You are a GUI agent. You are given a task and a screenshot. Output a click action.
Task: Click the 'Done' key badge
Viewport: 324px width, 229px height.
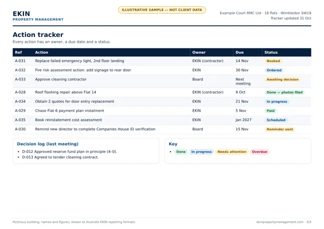(x=181, y=152)
